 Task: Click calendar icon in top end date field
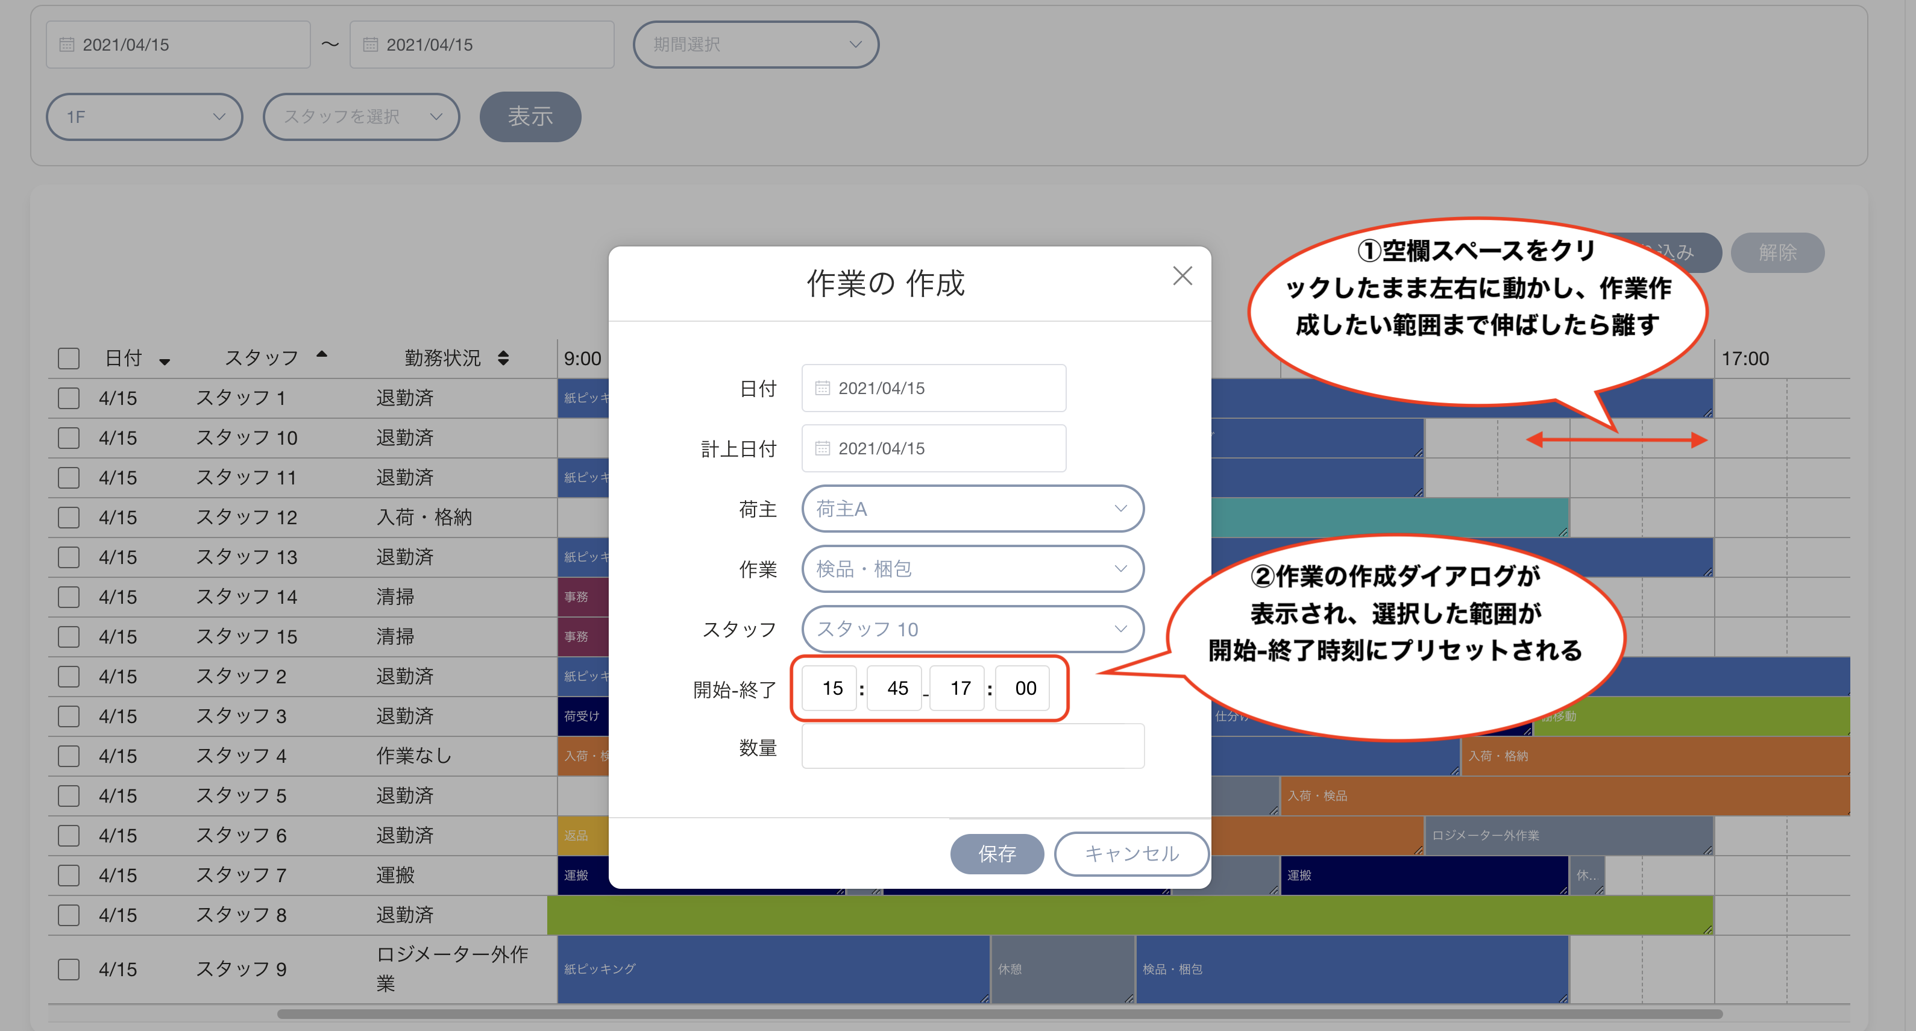369,45
